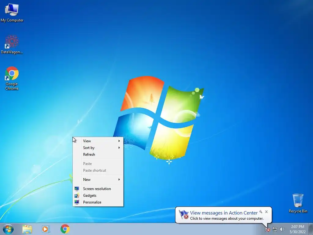Click the wrench icon in notification balloon
The height and width of the screenshot is (235, 313).
261,212
